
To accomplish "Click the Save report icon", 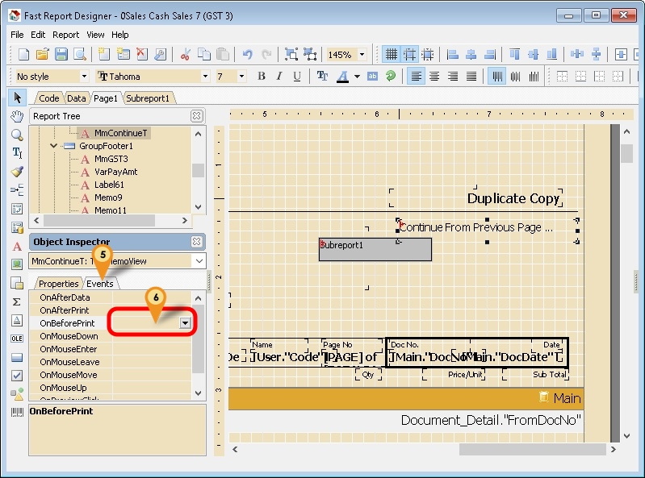I will coord(61,54).
